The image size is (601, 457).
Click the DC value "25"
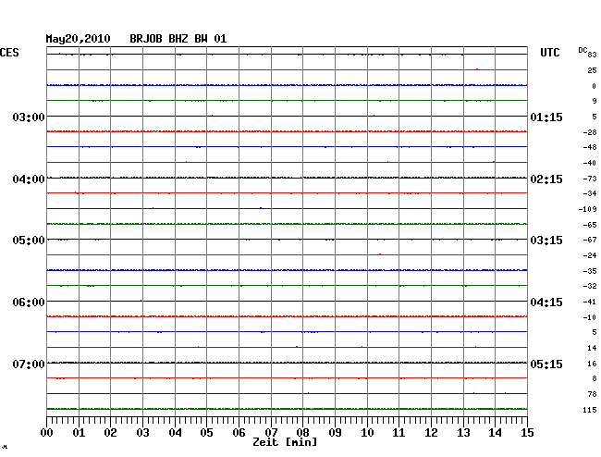point(592,70)
